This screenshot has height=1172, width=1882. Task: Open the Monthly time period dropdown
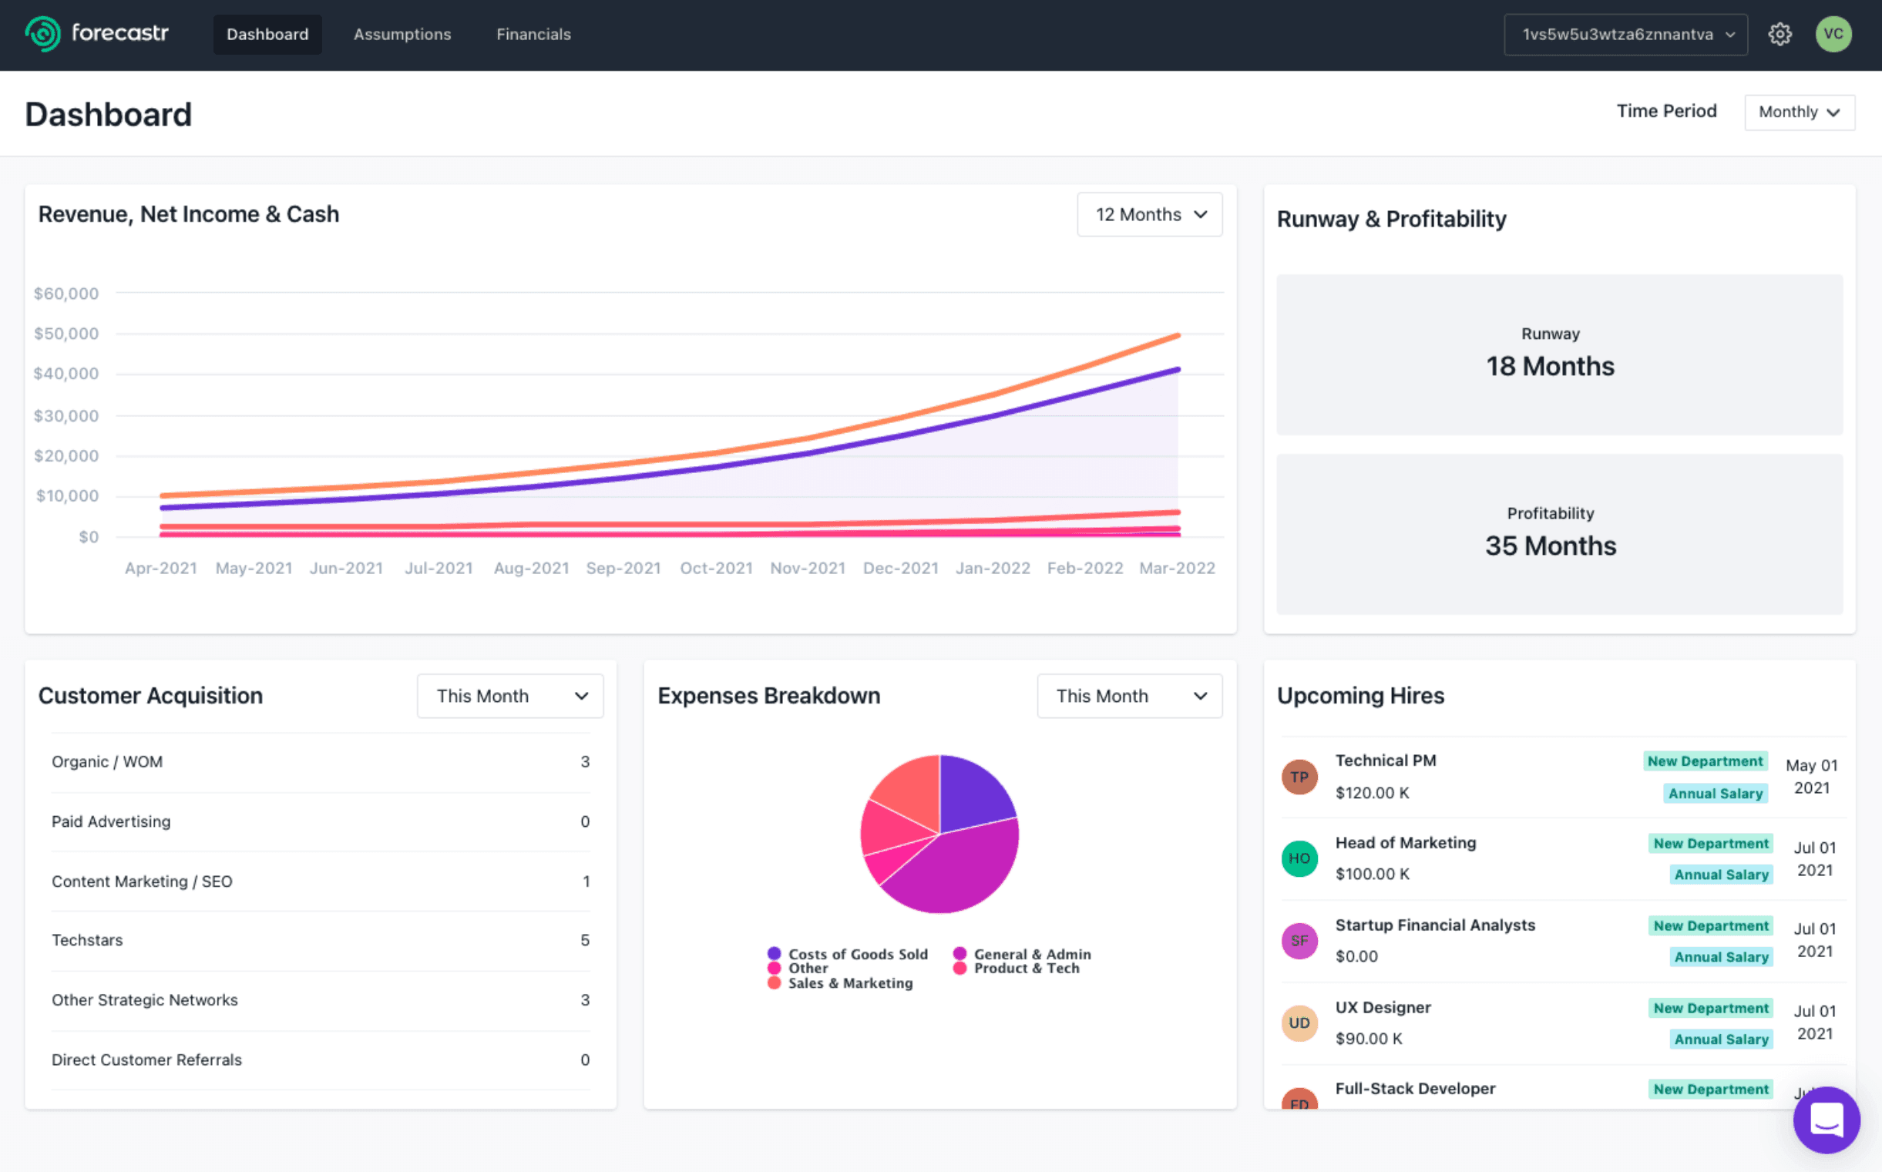click(x=1799, y=112)
